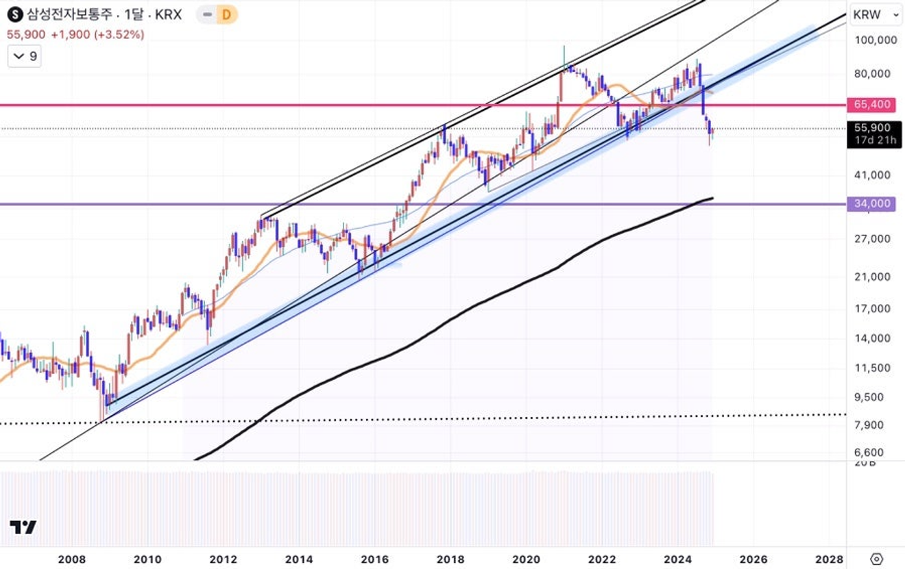Click the orange D delayed-data badge
This screenshot has width=905, height=569.
point(227,14)
